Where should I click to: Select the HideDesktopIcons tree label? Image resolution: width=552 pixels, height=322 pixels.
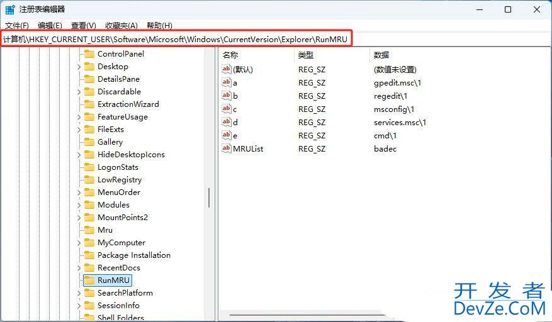131,155
